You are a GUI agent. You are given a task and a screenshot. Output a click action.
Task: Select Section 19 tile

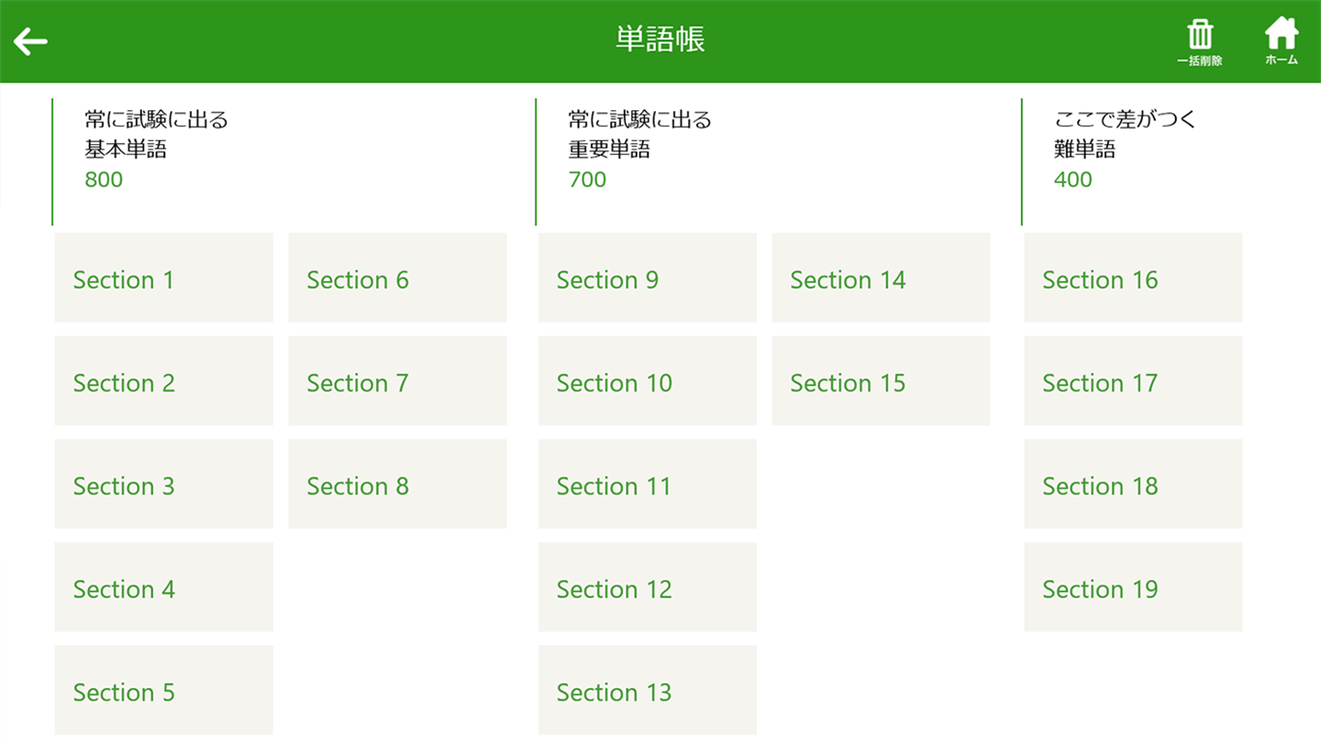[1133, 587]
